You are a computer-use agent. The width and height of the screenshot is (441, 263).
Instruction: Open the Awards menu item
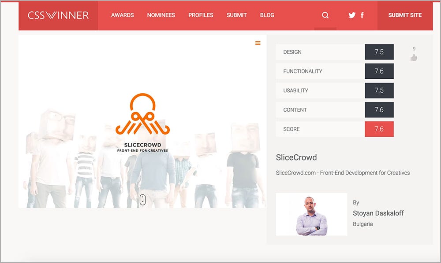tap(122, 15)
